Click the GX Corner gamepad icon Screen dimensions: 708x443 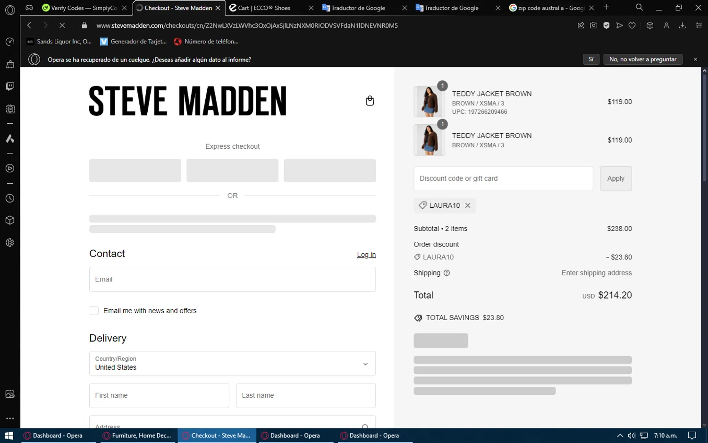click(x=29, y=8)
